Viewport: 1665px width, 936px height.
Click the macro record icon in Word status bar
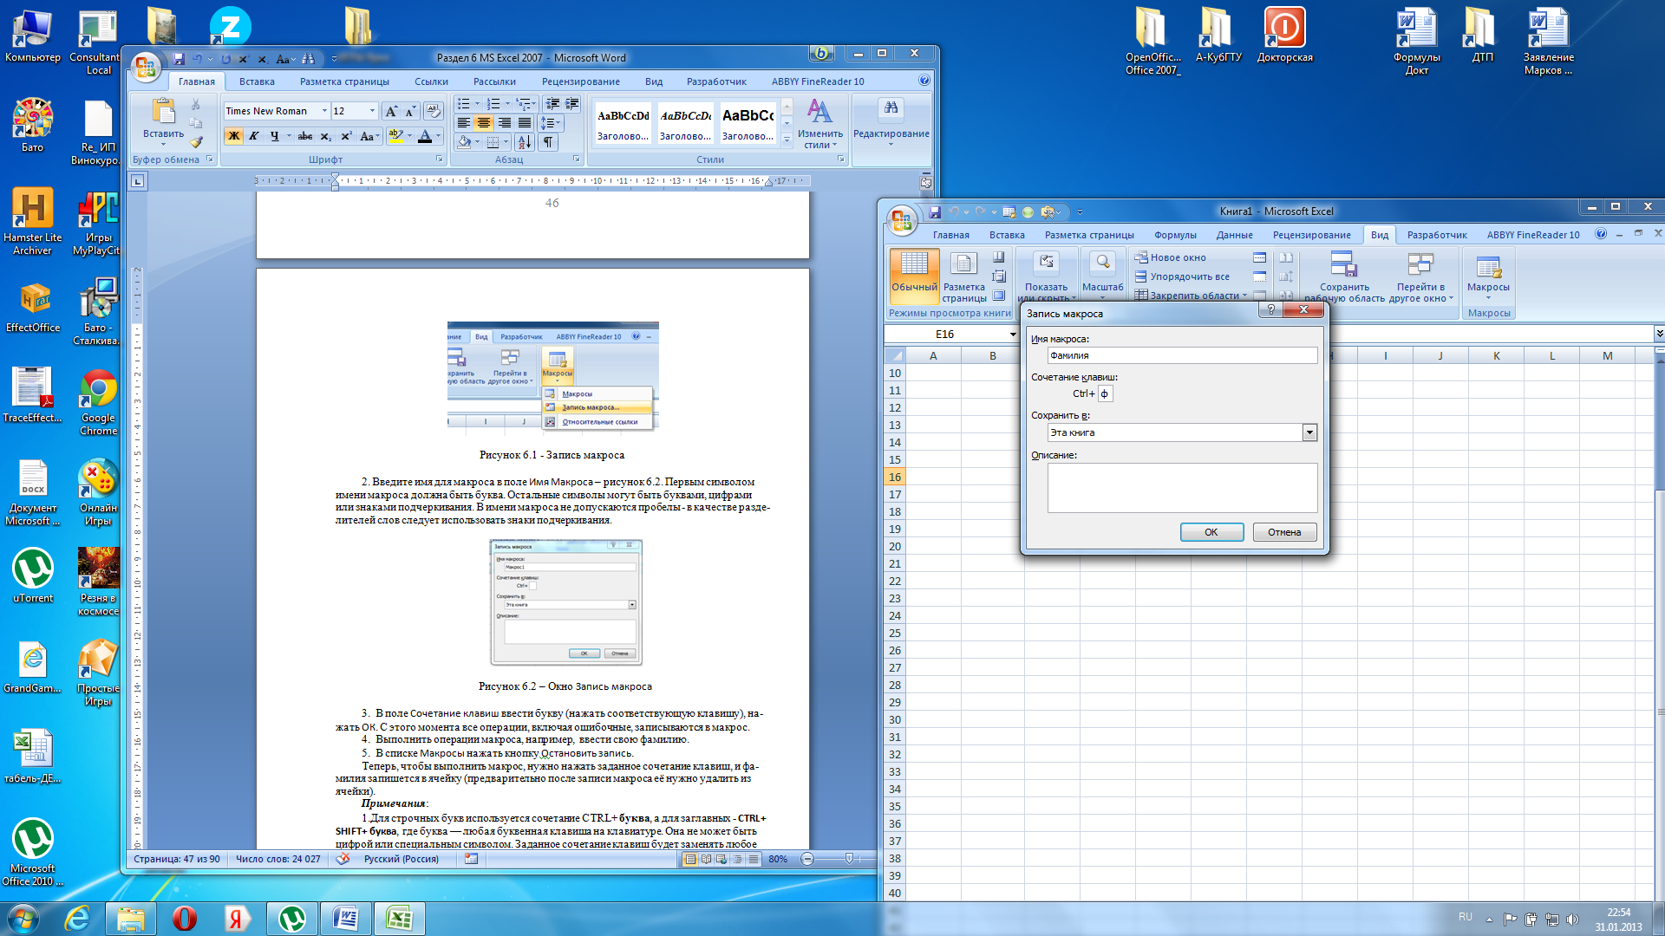(471, 859)
